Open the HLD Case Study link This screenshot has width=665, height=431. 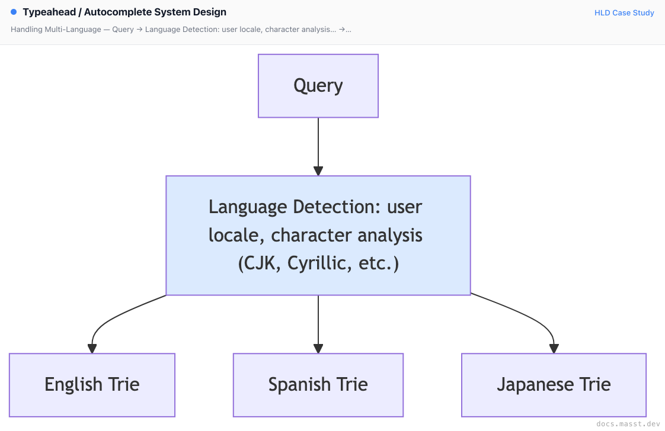coord(624,12)
